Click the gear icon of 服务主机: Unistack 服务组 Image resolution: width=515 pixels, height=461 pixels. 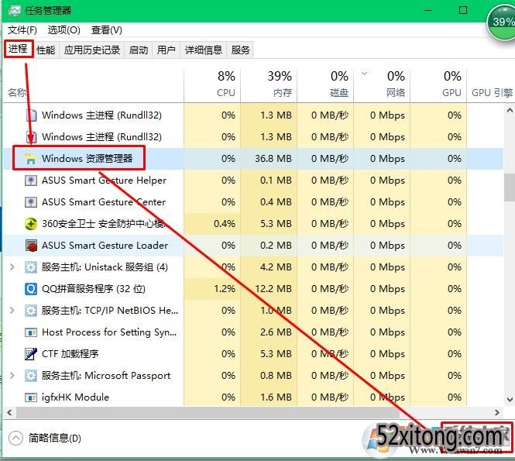(x=31, y=267)
